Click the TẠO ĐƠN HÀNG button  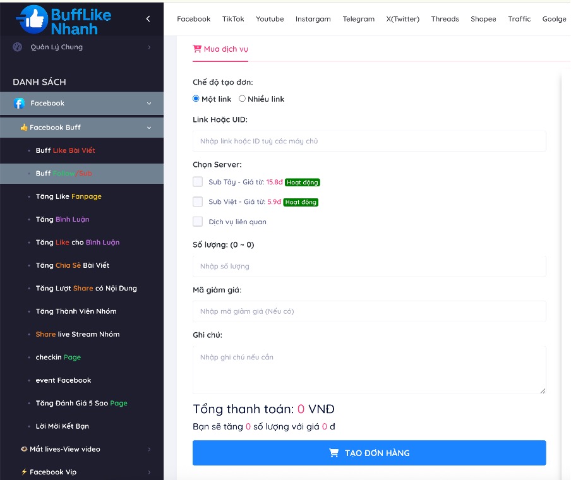(370, 453)
